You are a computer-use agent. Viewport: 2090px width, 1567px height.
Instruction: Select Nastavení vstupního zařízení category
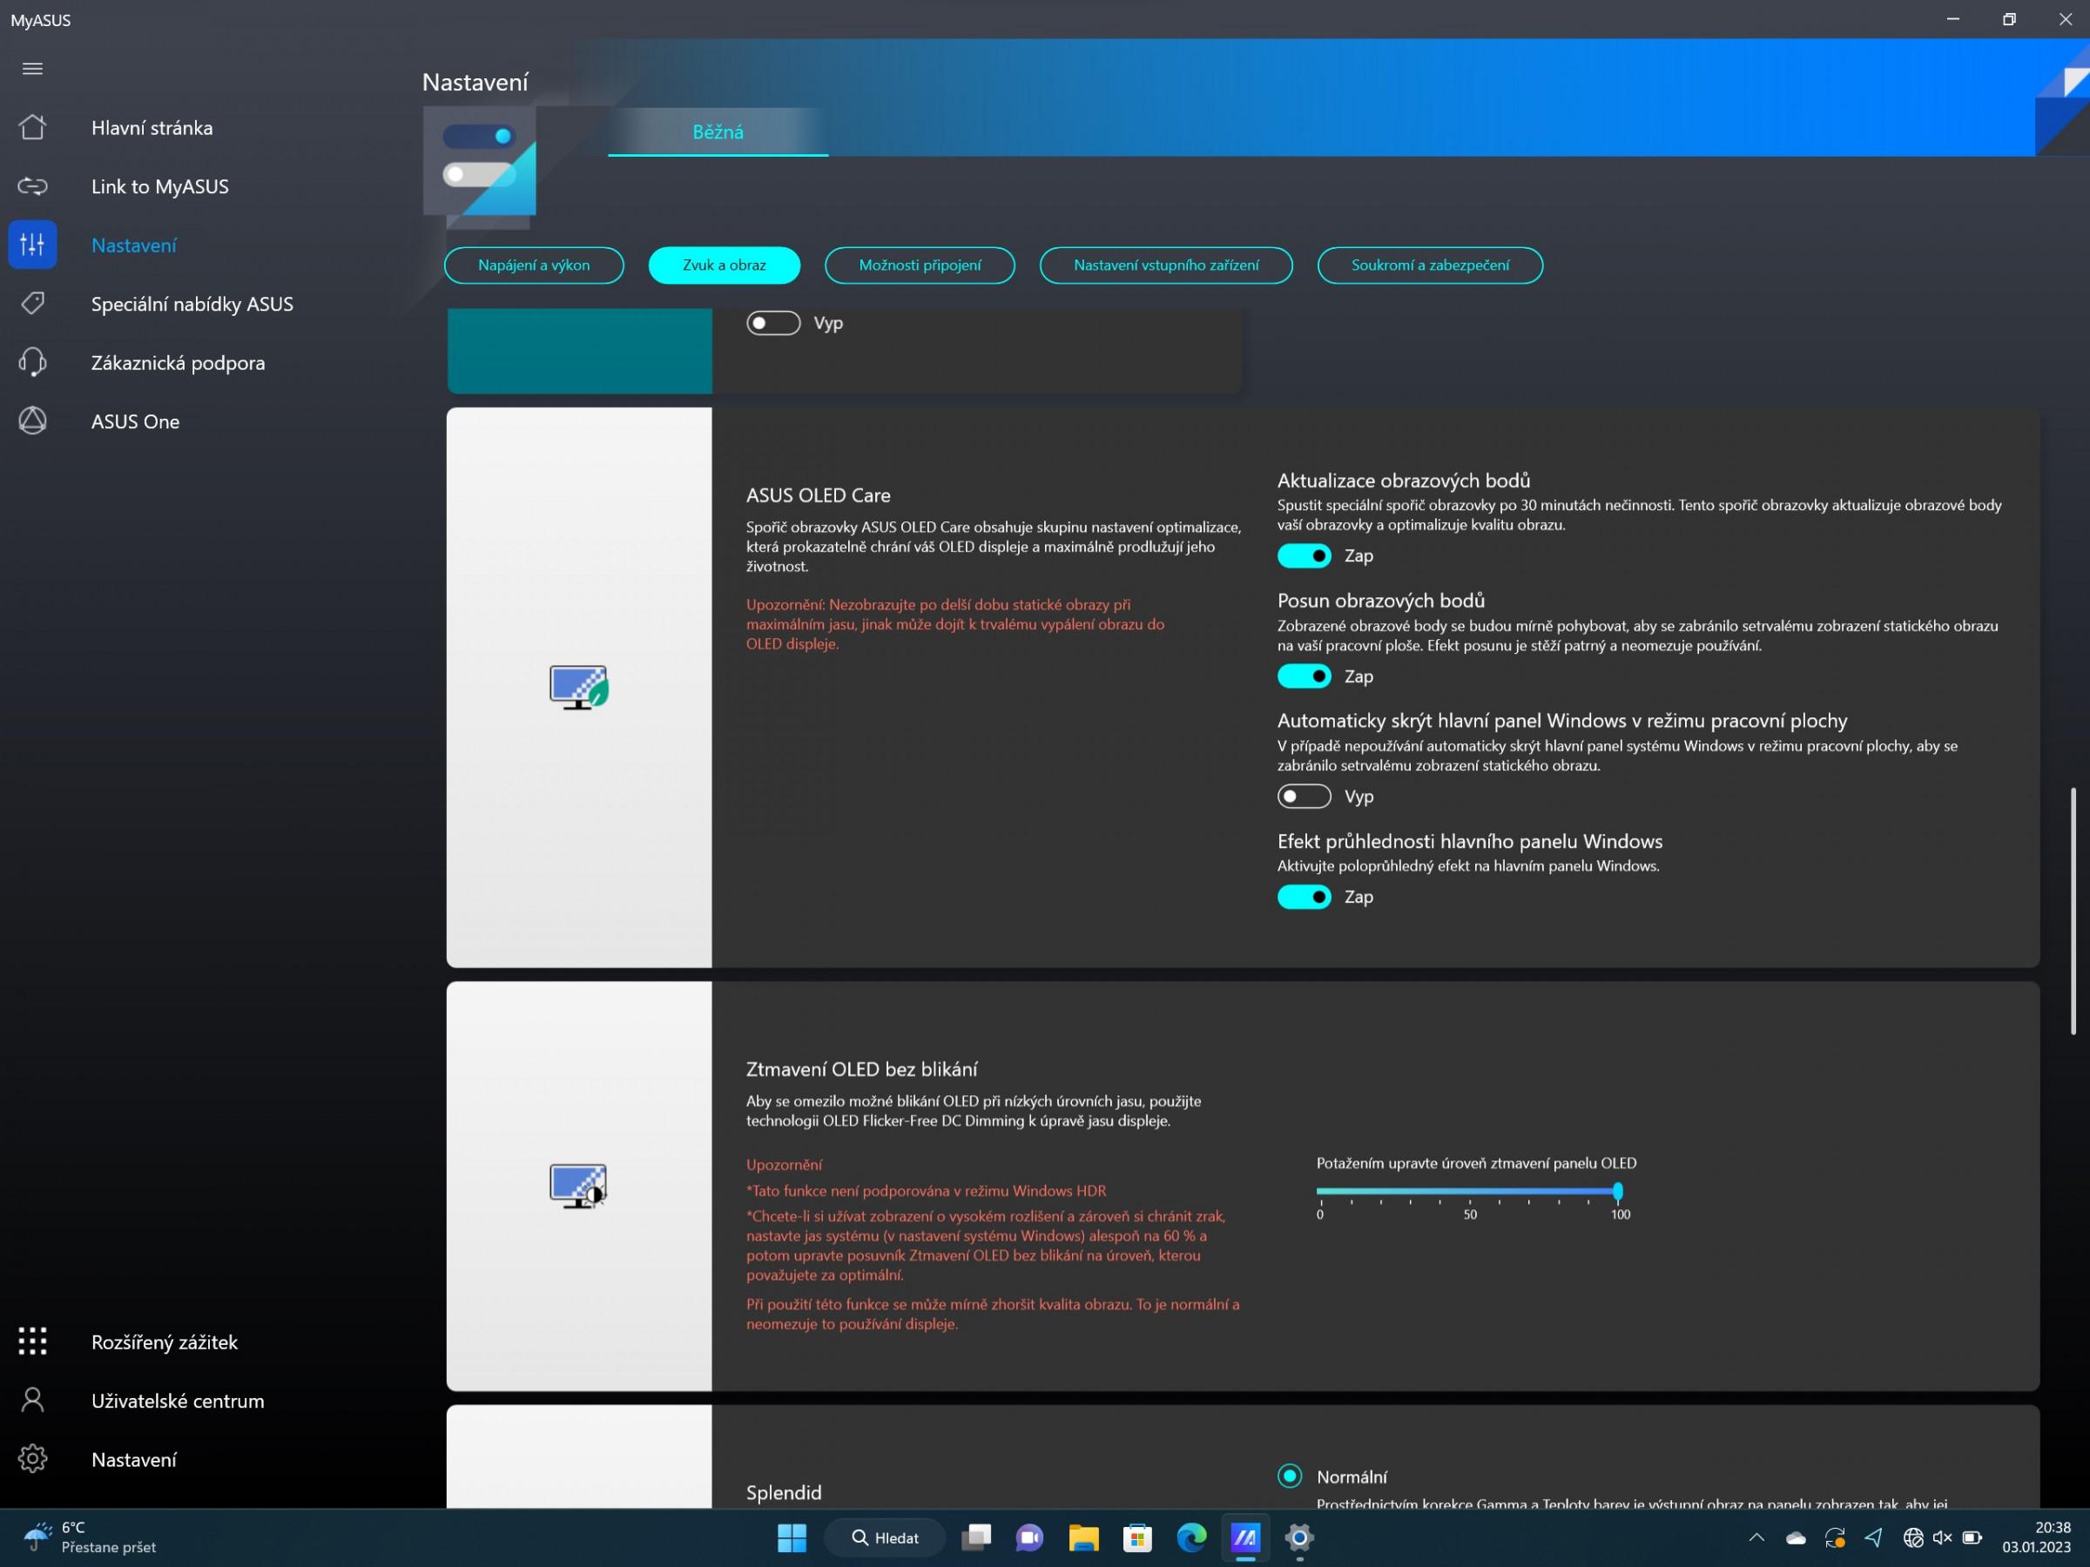click(x=1166, y=266)
